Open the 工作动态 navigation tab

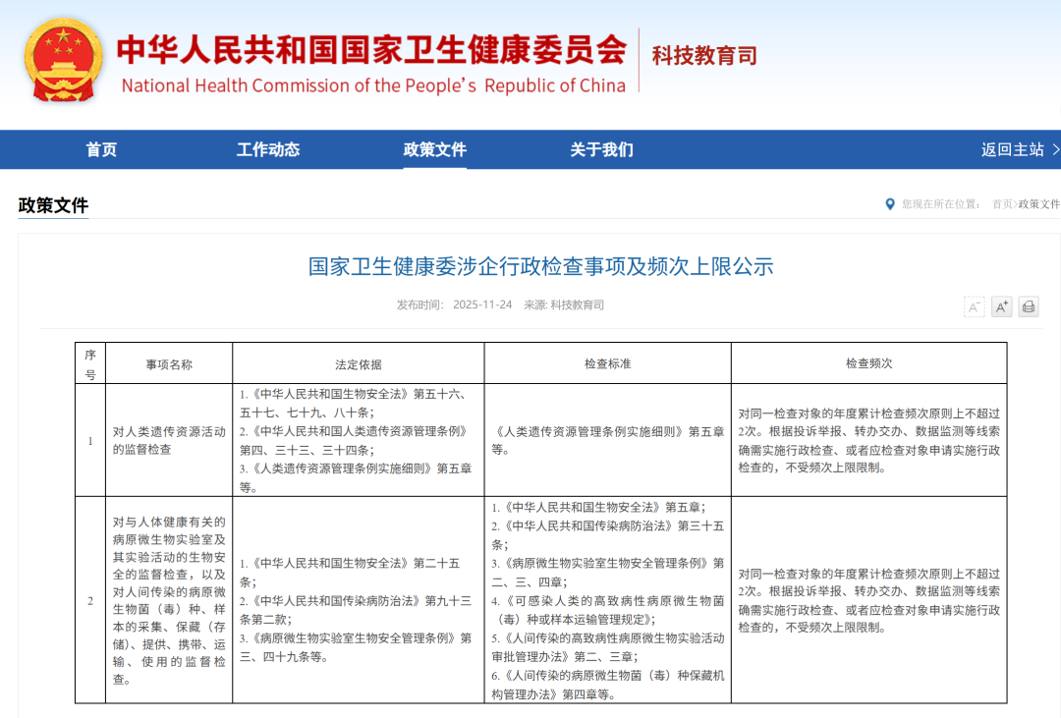268,150
